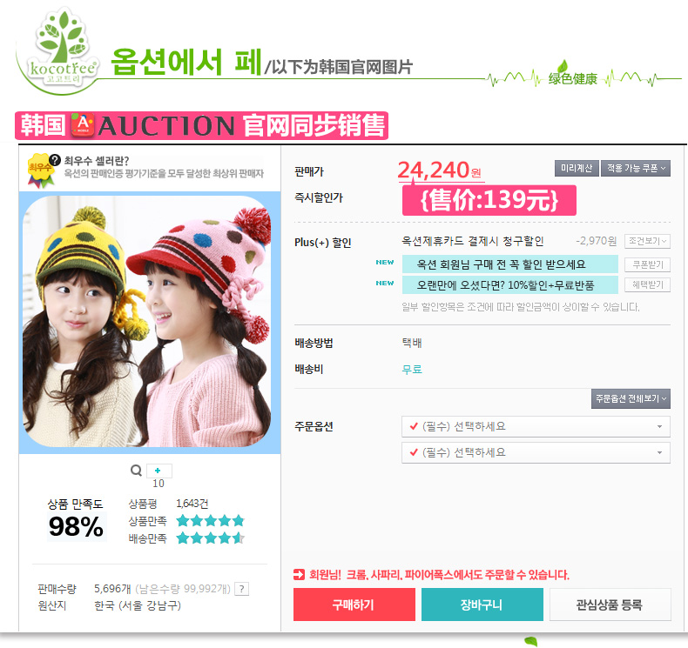Click red arrow icon before 회원님 notice
This screenshot has height=648, width=688.
pos(299,574)
